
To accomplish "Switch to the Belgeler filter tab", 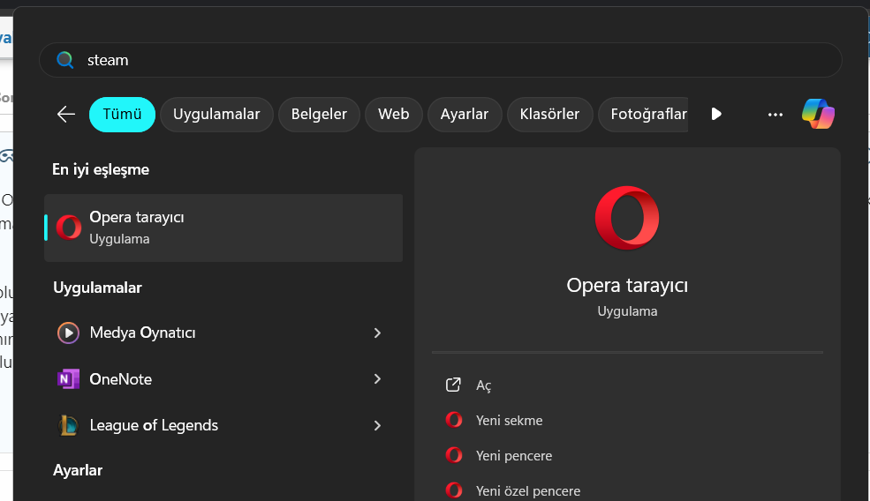I will coord(319,114).
